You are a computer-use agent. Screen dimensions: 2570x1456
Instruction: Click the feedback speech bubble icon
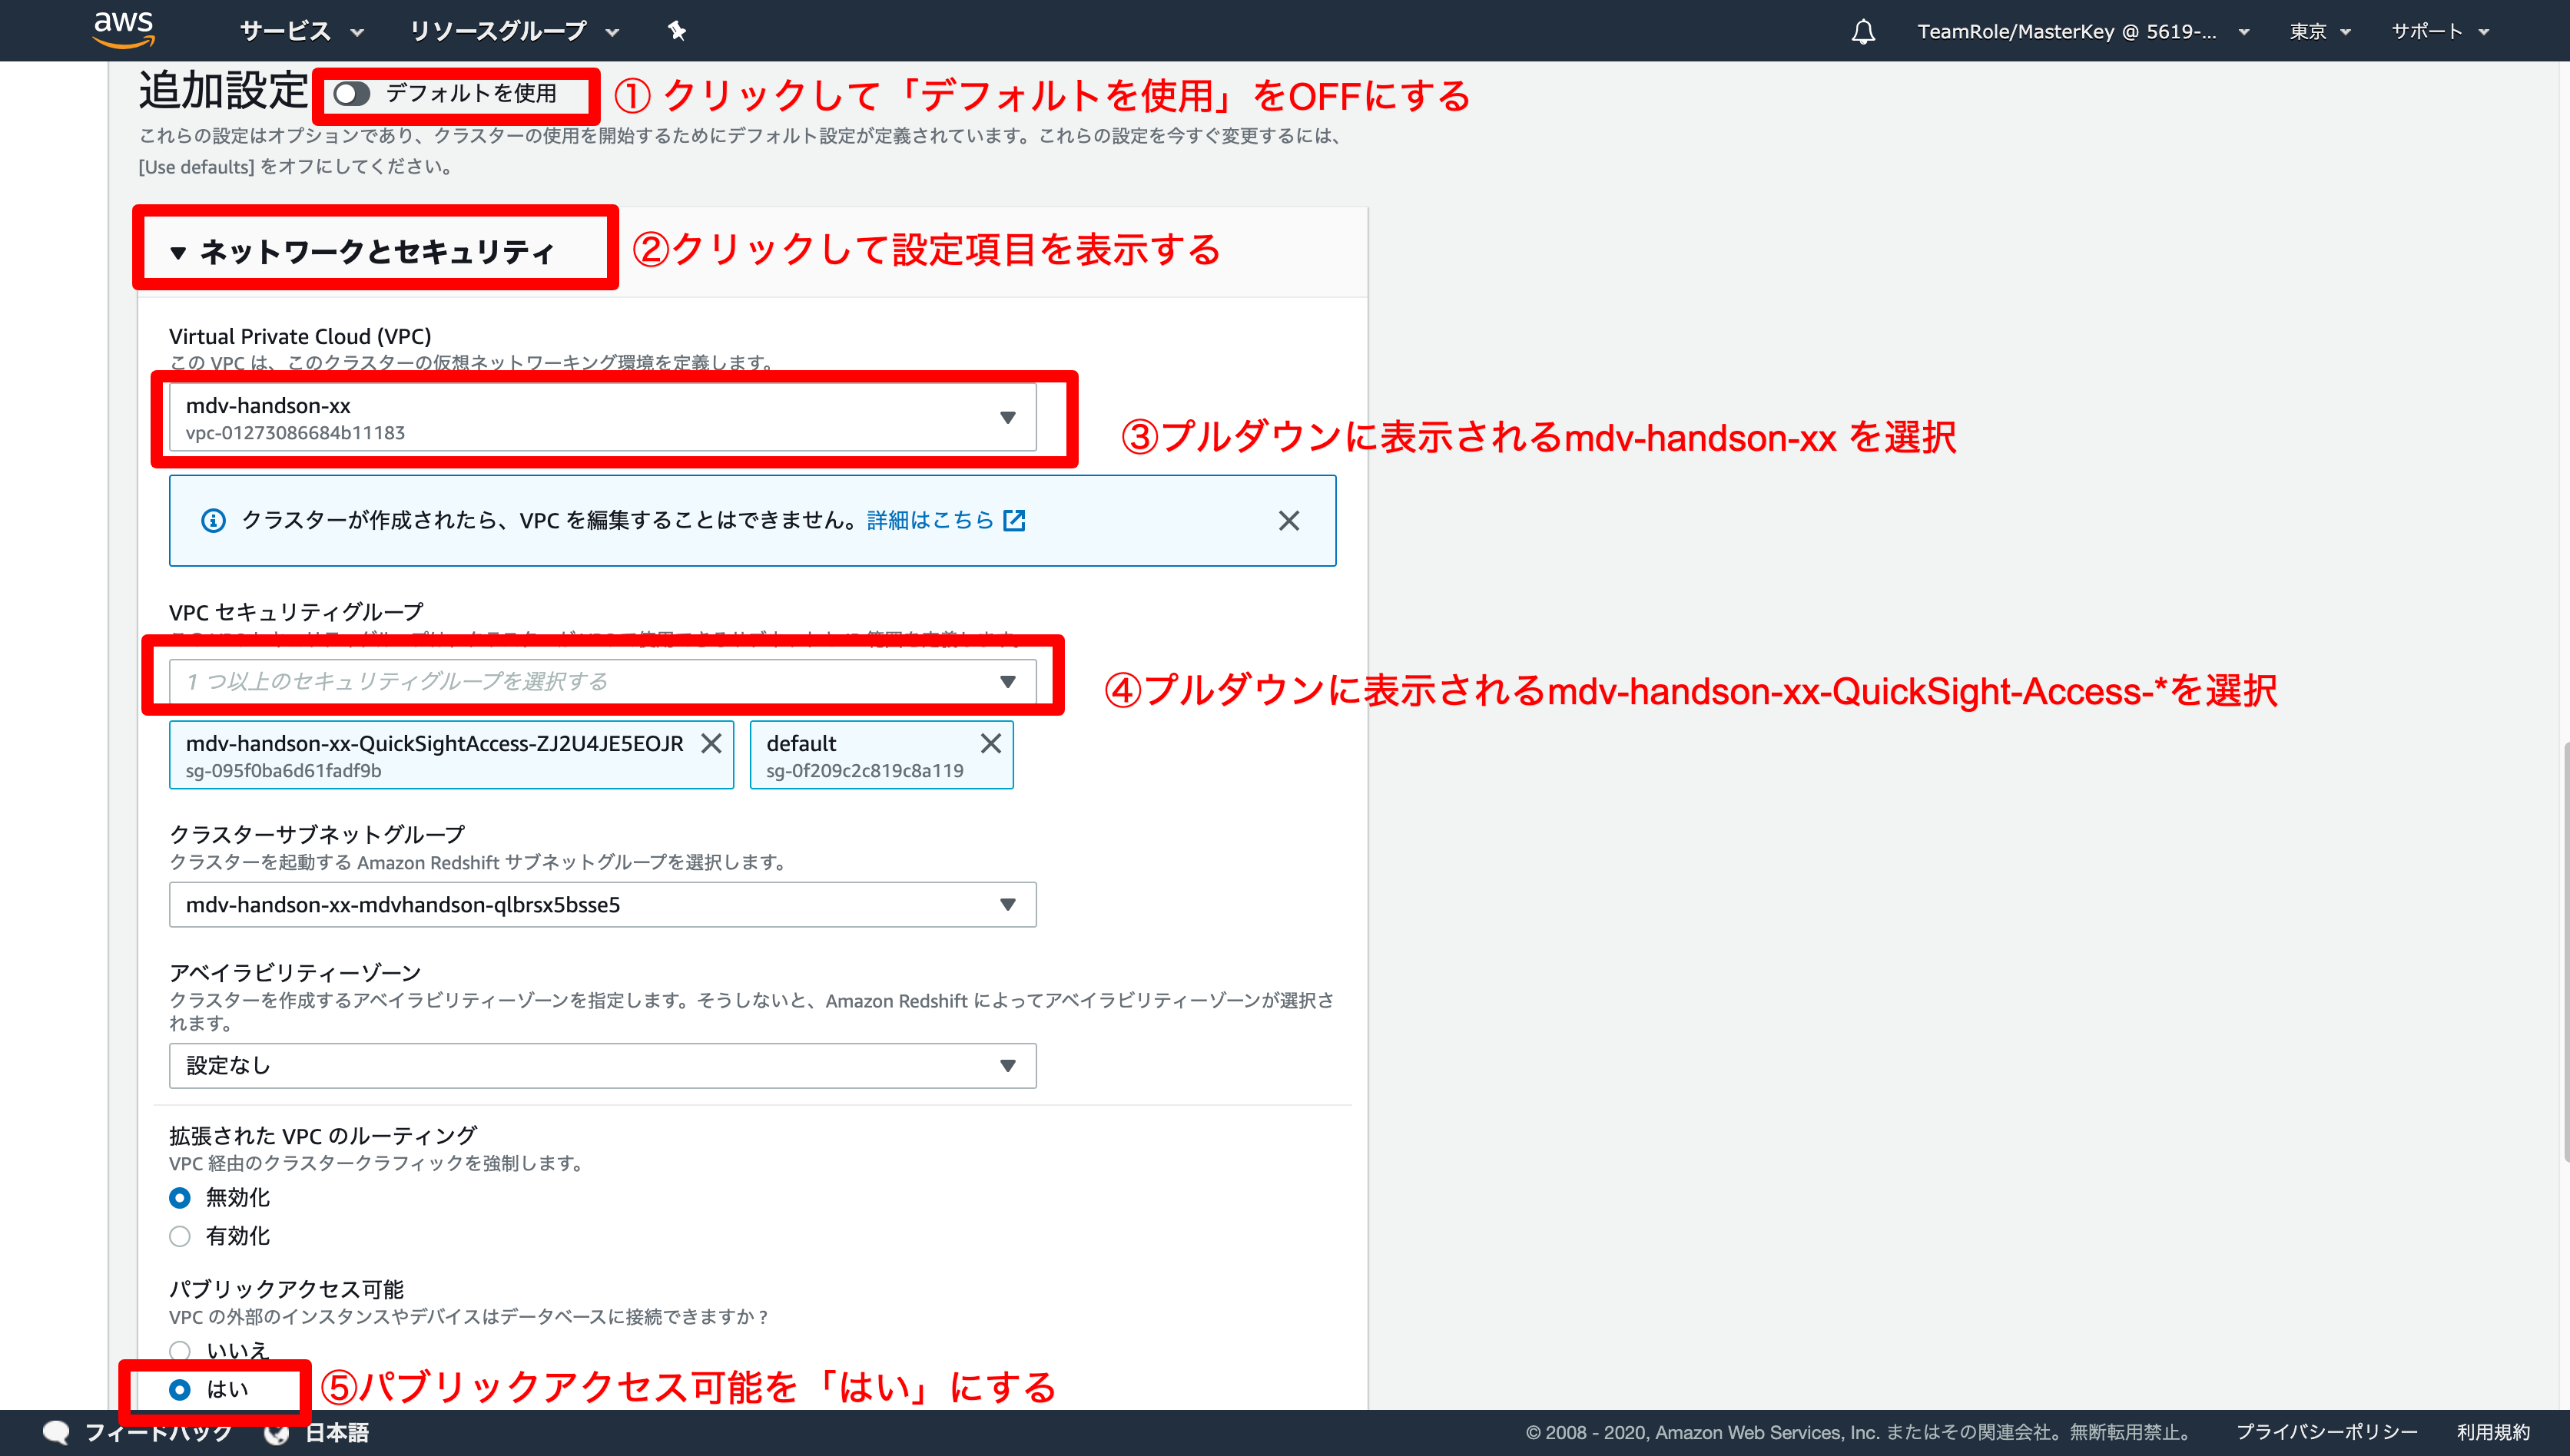click(56, 1432)
